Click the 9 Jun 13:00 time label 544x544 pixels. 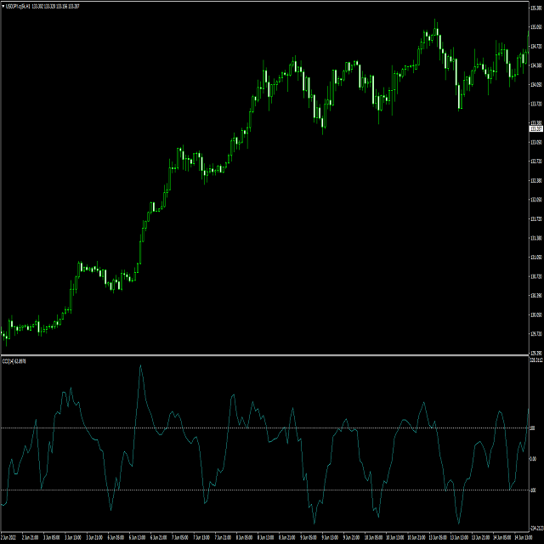tap(330, 537)
